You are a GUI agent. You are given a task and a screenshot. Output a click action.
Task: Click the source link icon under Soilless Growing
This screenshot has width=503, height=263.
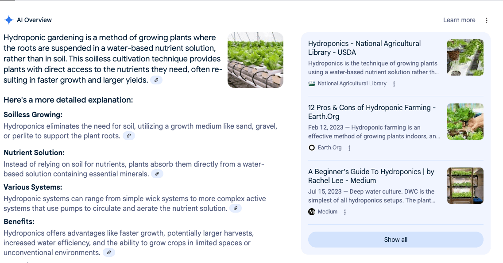[129, 136]
